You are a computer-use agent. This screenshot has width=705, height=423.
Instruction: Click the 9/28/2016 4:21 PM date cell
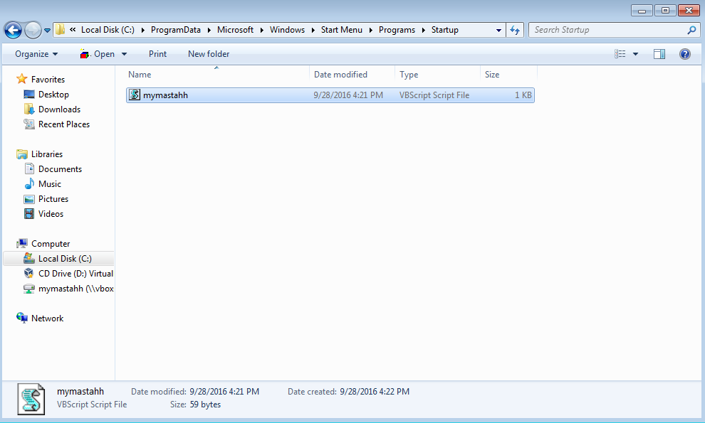[x=348, y=95]
